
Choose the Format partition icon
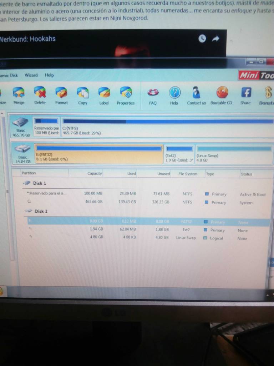click(61, 92)
